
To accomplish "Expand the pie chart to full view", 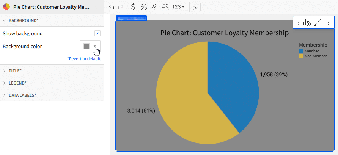I will pos(318,23).
